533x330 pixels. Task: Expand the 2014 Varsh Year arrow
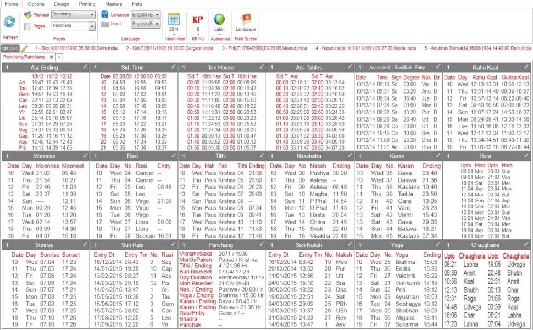pos(174,34)
